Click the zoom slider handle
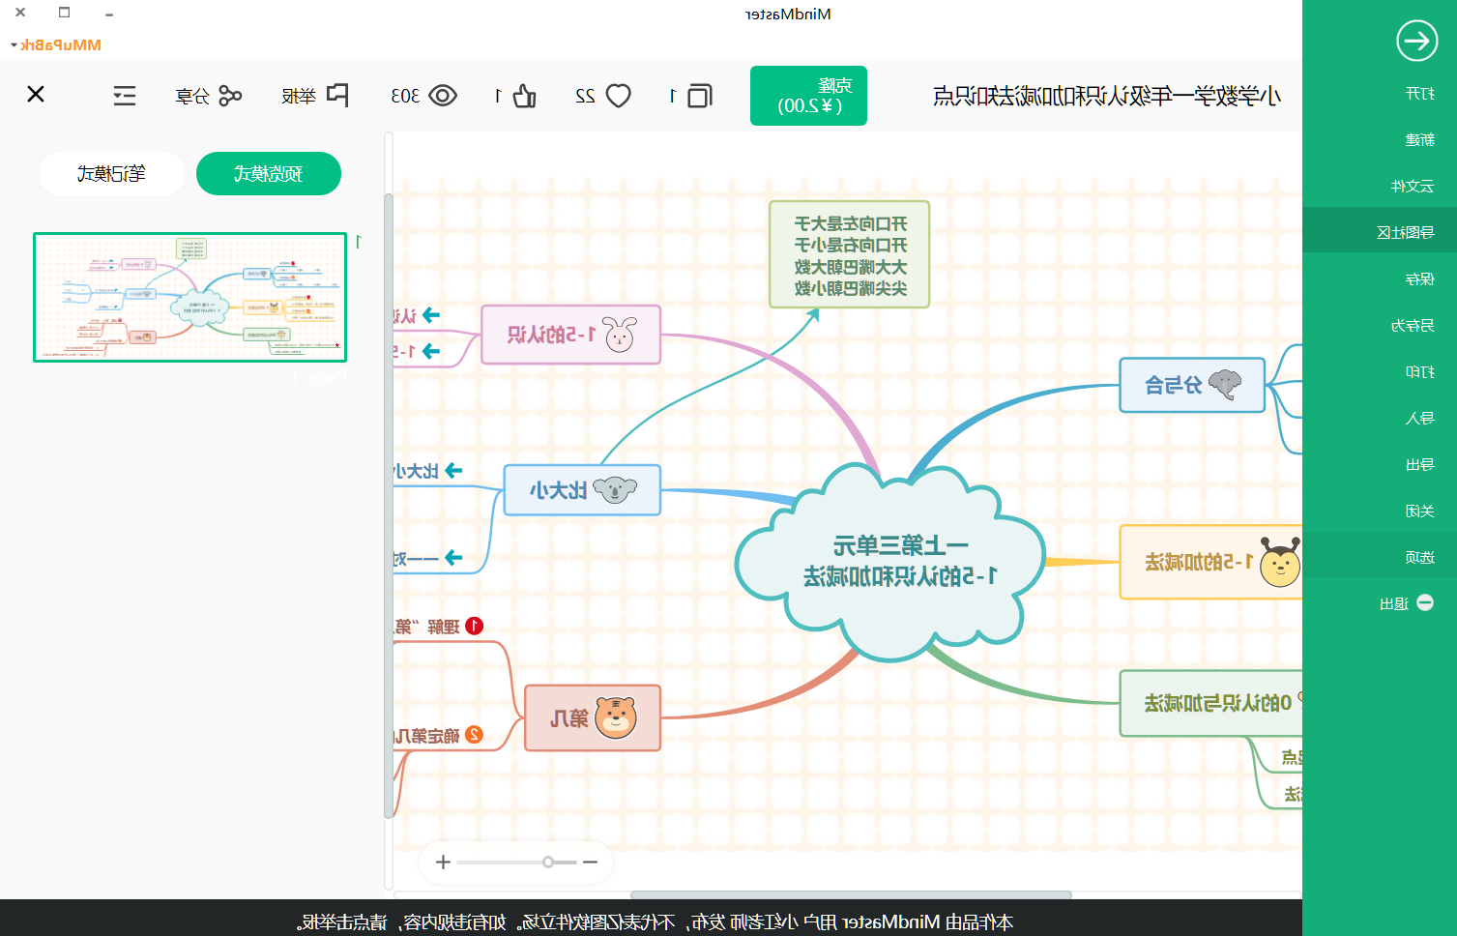Screen dimensions: 1457x936 [548, 862]
